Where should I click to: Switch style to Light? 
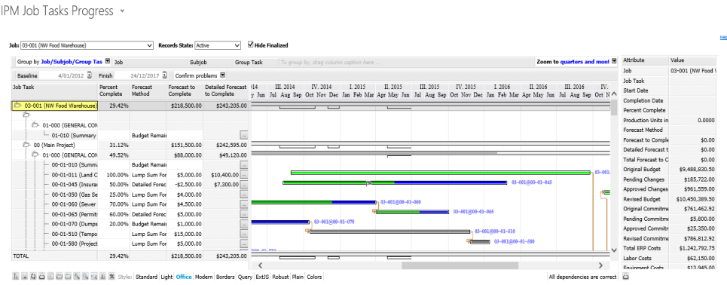(166, 277)
